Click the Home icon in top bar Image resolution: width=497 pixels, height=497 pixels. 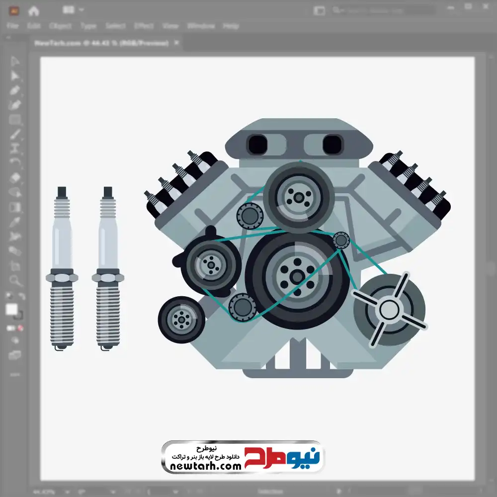(x=34, y=10)
